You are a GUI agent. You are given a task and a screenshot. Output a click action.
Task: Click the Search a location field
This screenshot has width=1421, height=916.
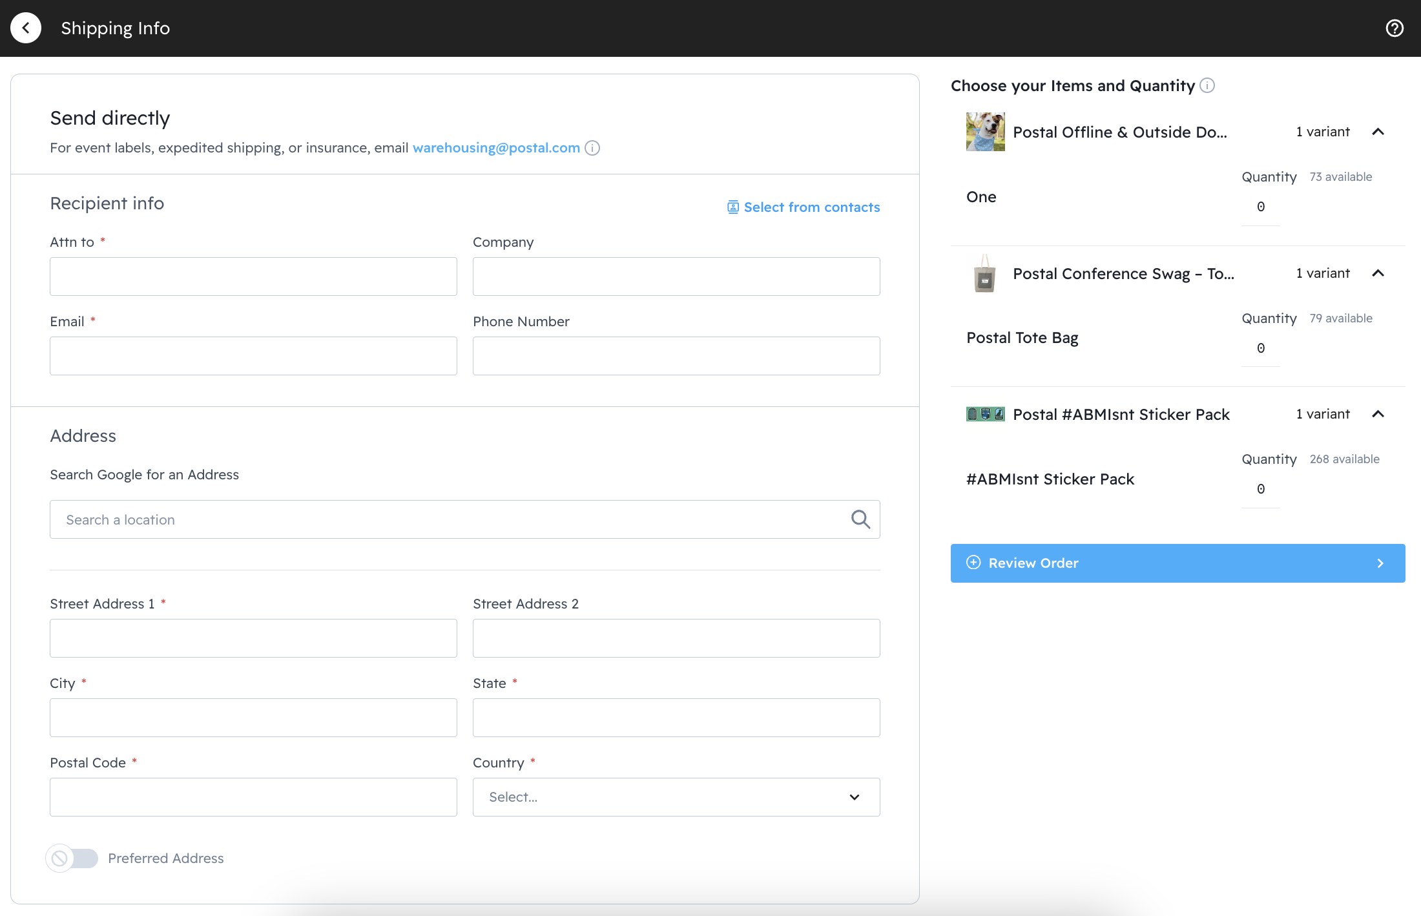click(452, 519)
